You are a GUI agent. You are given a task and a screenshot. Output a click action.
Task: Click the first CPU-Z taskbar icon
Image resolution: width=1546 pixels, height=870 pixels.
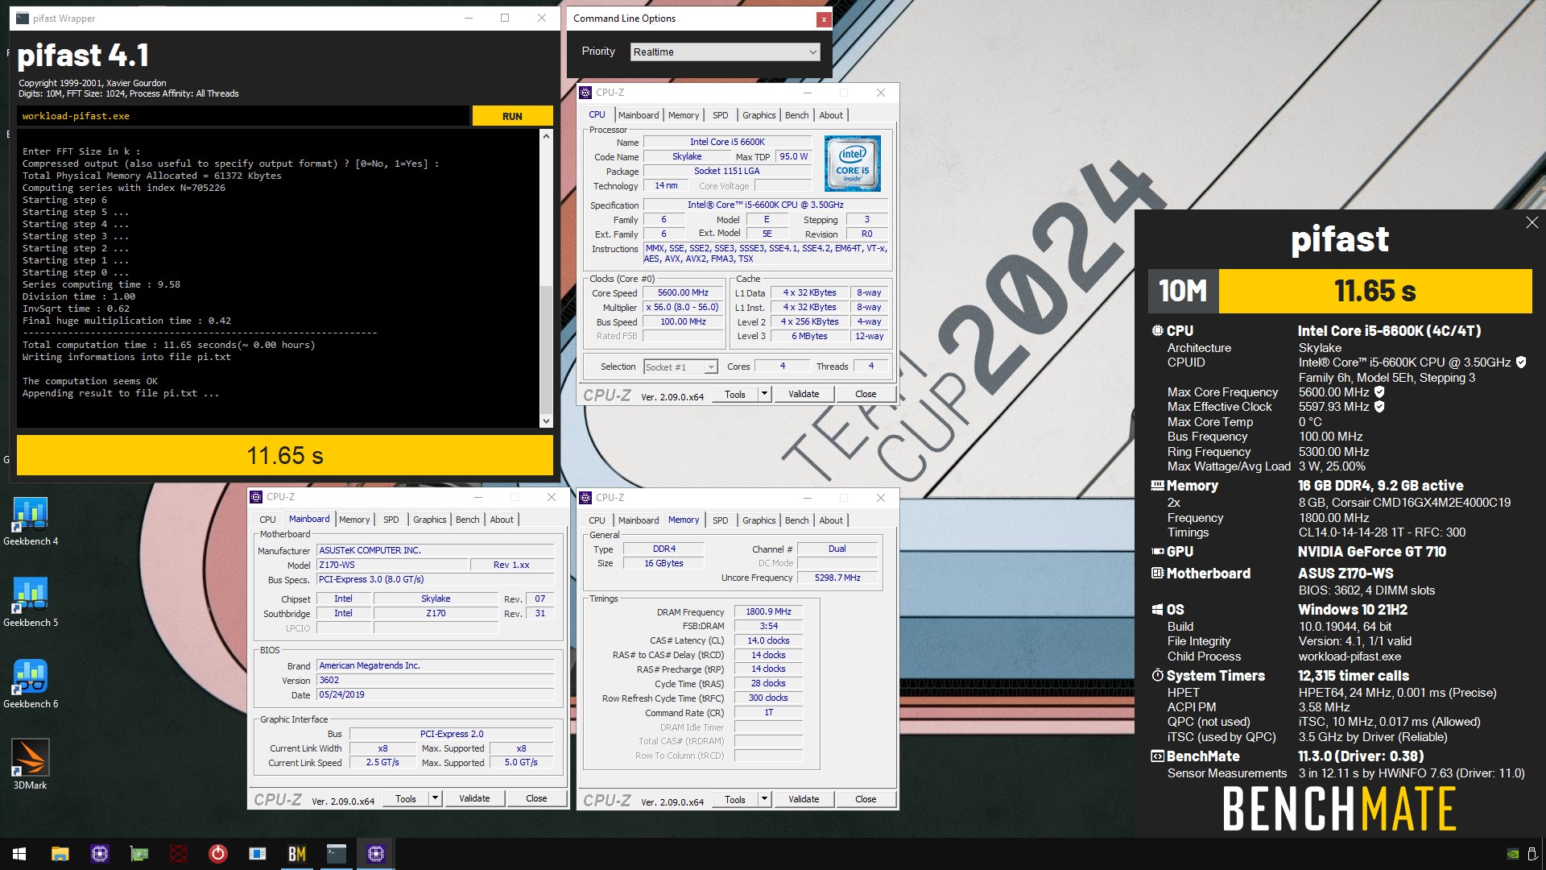click(x=100, y=854)
